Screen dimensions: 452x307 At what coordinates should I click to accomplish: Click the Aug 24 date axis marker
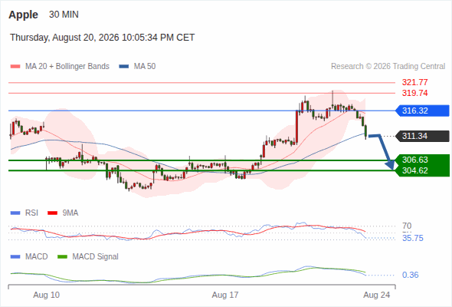376,295
